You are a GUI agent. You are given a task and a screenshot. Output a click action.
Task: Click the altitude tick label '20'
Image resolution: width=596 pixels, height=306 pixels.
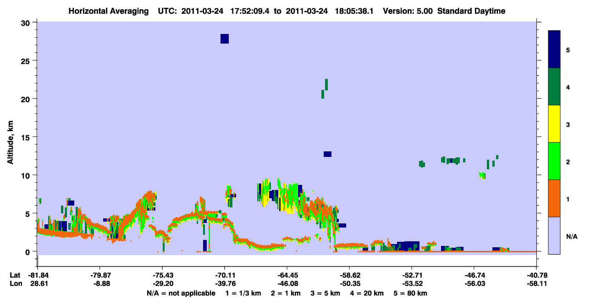click(x=27, y=99)
